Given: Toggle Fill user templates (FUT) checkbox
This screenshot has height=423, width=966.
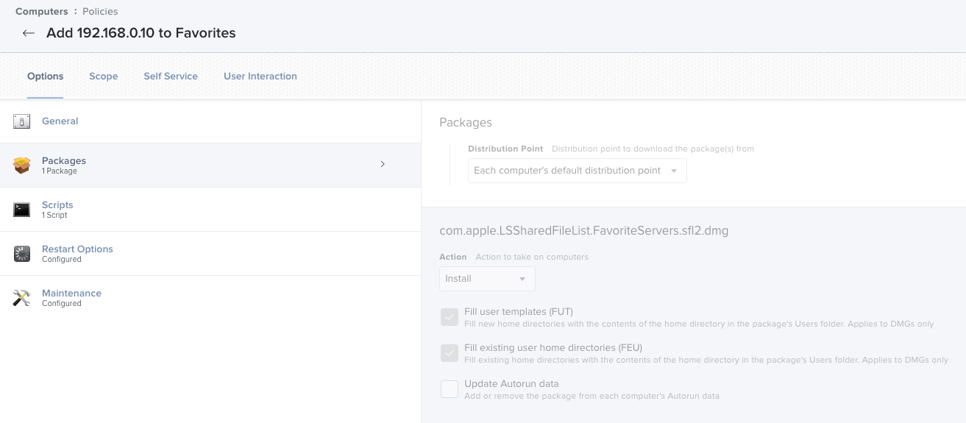Looking at the screenshot, I should coord(450,317).
